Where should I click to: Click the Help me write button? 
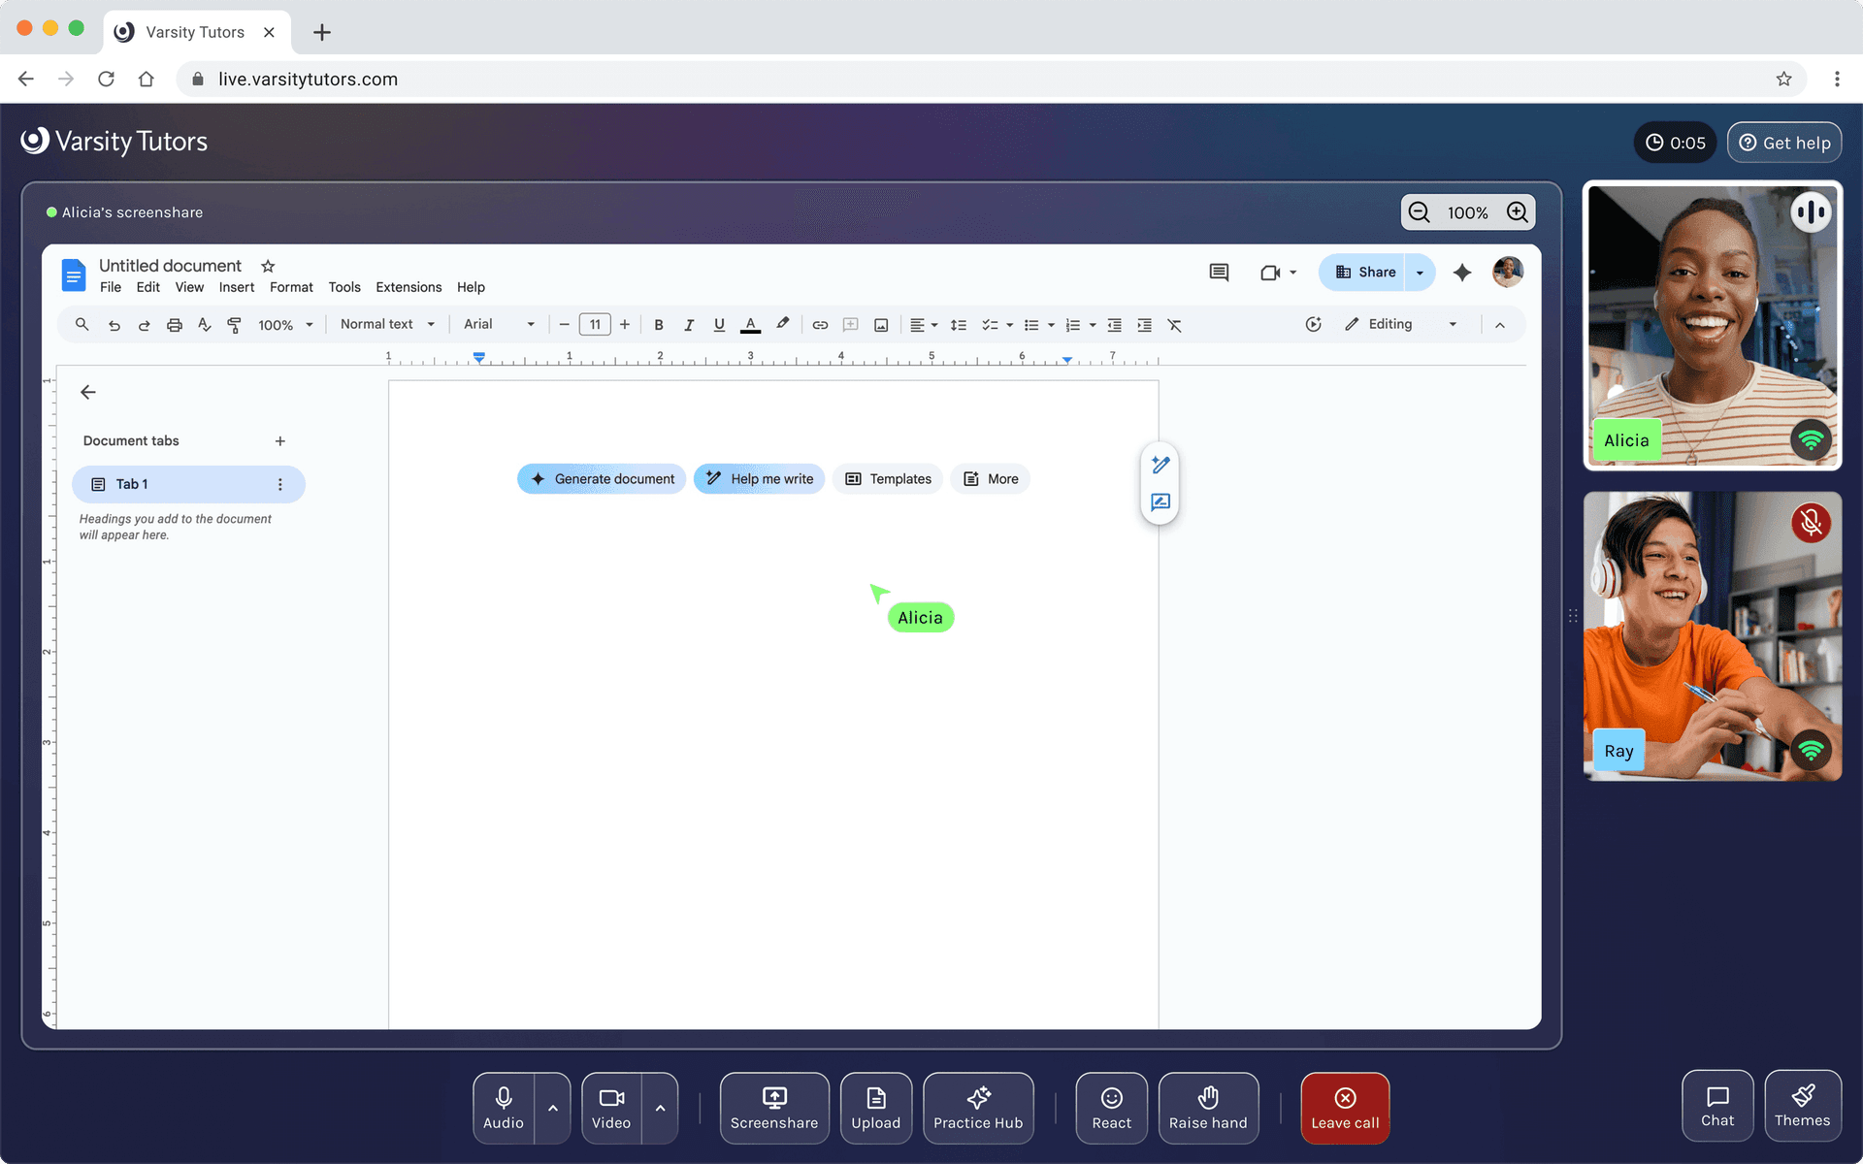click(x=759, y=478)
